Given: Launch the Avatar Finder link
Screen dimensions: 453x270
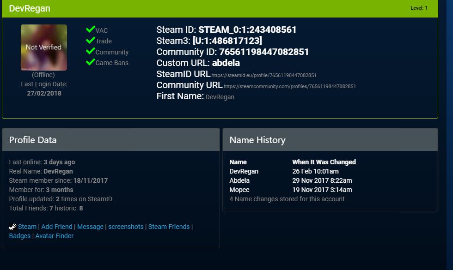Looking at the screenshot, I should (55, 236).
